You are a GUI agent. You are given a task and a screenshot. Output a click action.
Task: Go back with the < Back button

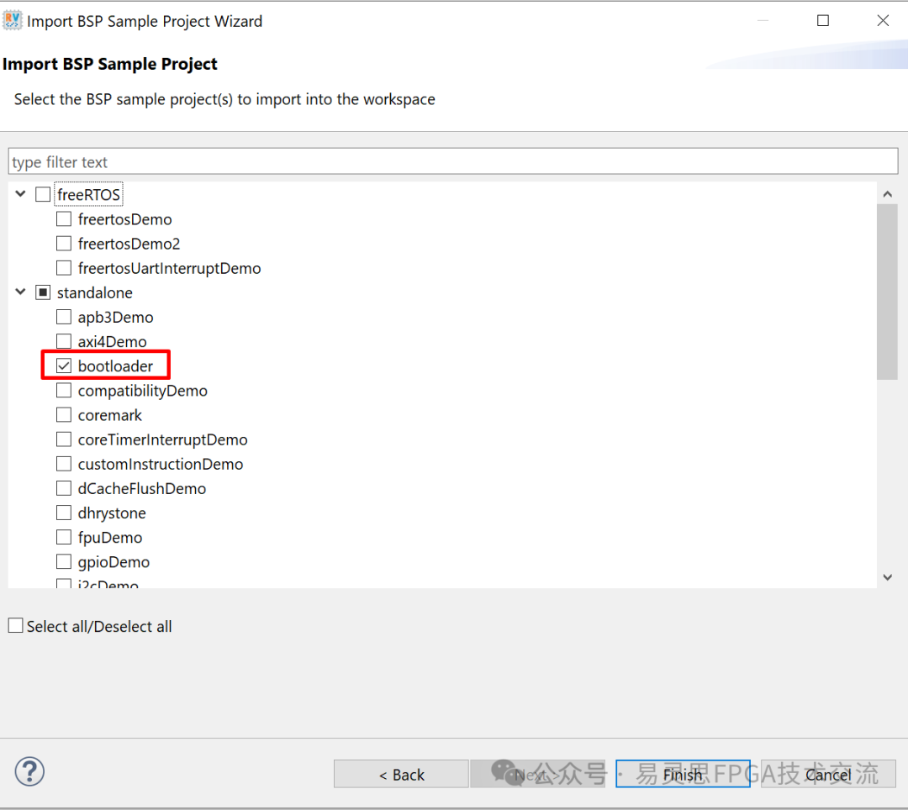[x=401, y=774]
